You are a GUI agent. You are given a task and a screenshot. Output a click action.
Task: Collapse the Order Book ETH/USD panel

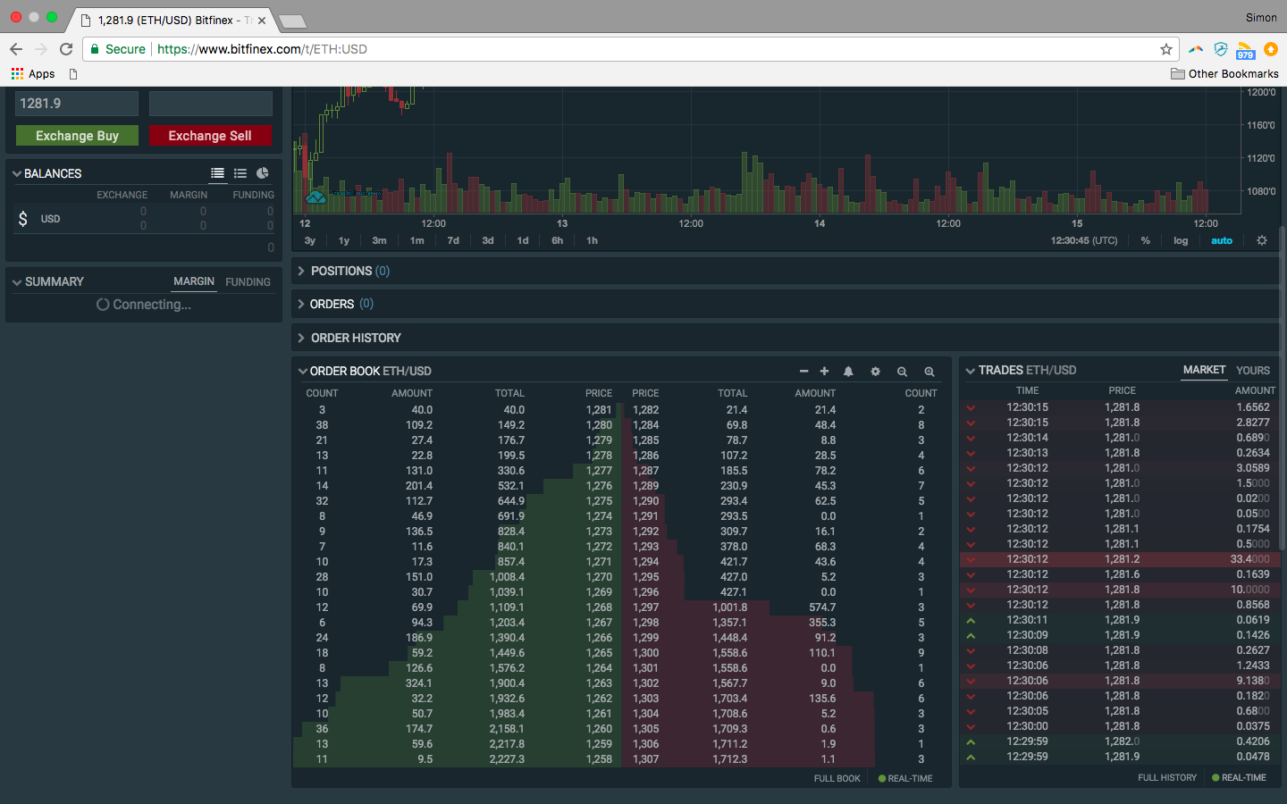[x=303, y=371]
